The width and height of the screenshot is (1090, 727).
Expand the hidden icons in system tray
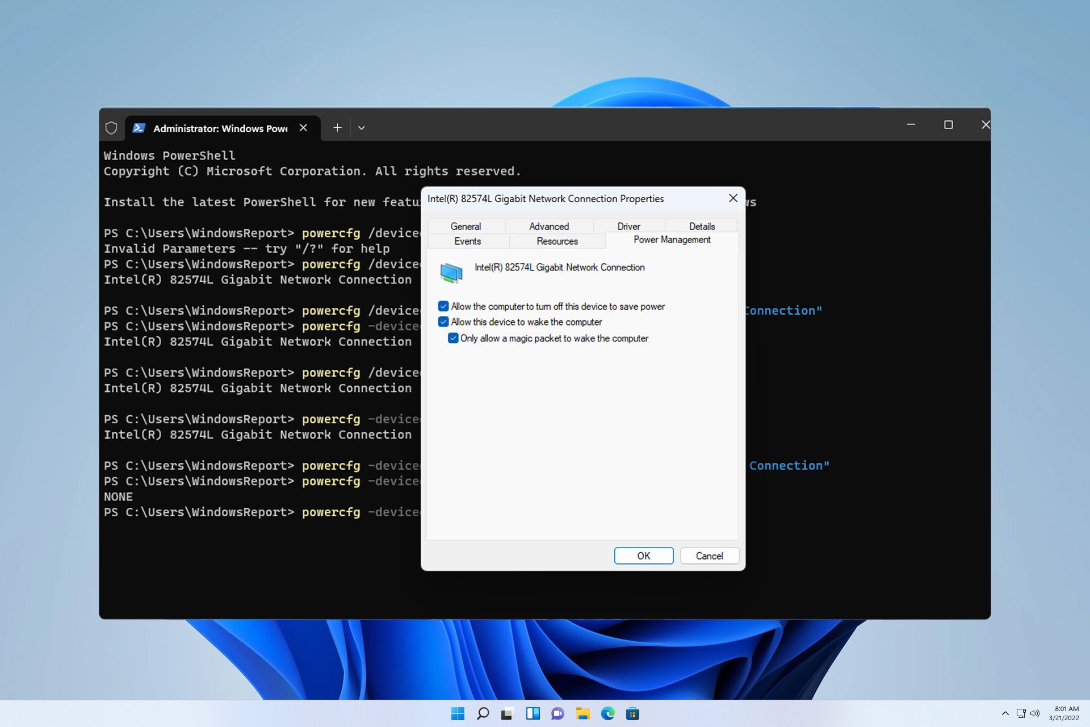pyautogui.click(x=1005, y=713)
